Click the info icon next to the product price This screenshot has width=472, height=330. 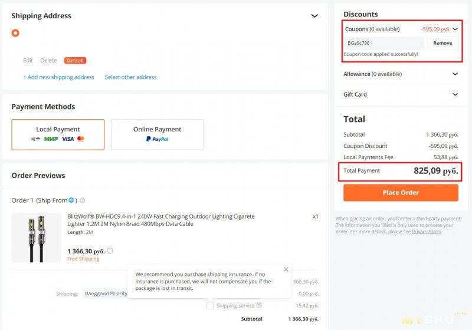(x=110, y=250)
